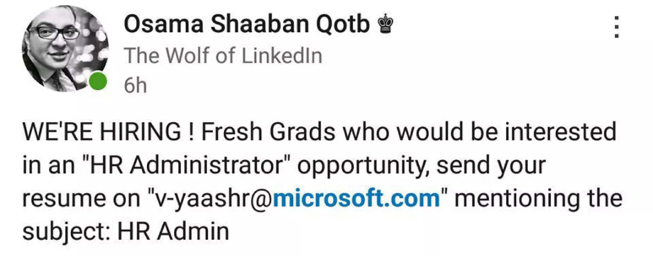Viewport: 653px width, 256px height.
Task: Click the green online status dot
Action: tap(98, 81)
